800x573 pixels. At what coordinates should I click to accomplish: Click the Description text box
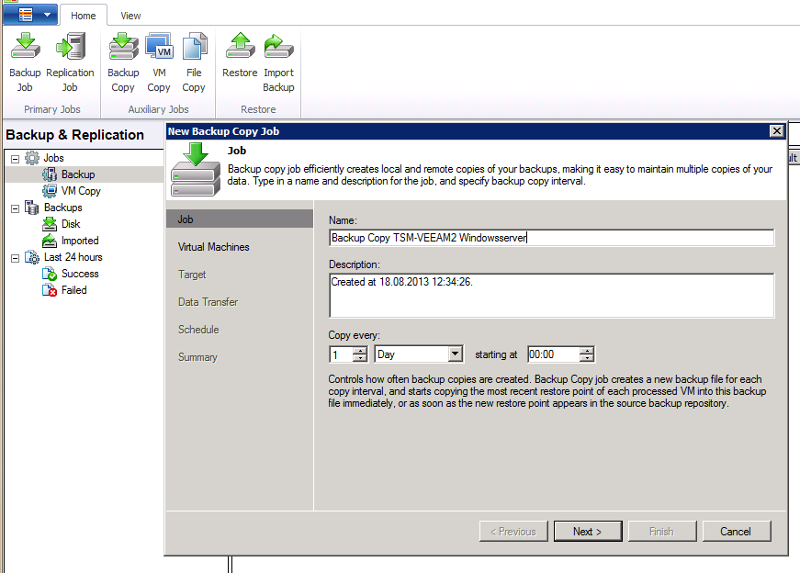click(551, 296)
